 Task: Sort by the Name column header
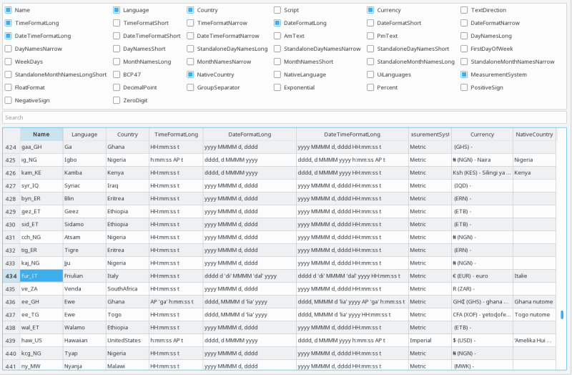point(41,135)
